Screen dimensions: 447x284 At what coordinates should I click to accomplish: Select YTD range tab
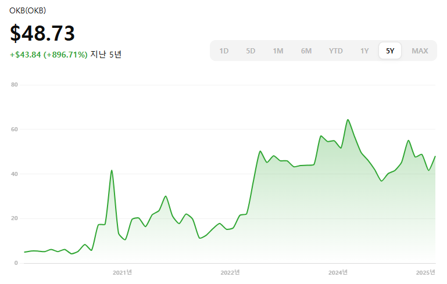[336, 51]
